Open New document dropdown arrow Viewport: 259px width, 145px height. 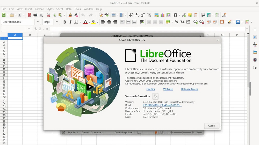tap(8, 15)
